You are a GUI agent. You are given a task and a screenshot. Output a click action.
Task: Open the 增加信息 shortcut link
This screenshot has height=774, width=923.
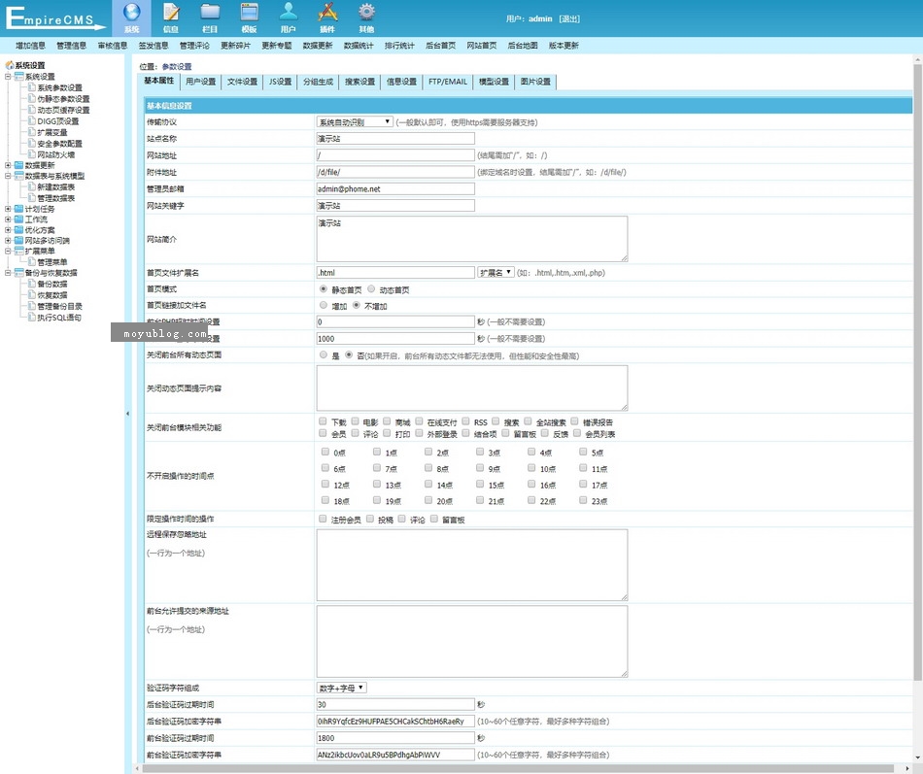(x=31, y=46)
